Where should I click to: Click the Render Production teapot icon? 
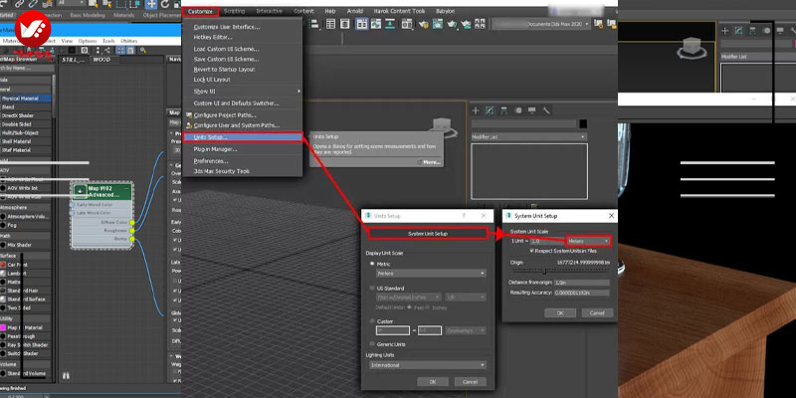[452, 24]
